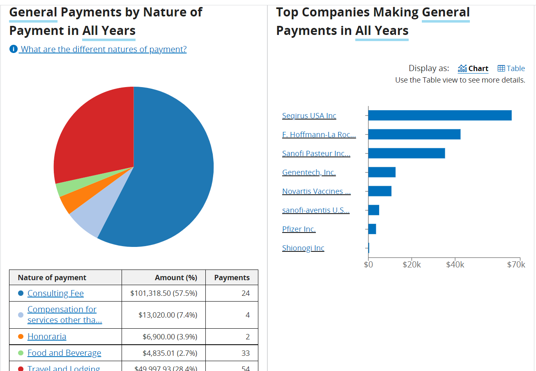Screen dimensions: 536x371
Task: Click the 'General Payments by Nature of Payment' heading
Action: click(x=106, y=21)
